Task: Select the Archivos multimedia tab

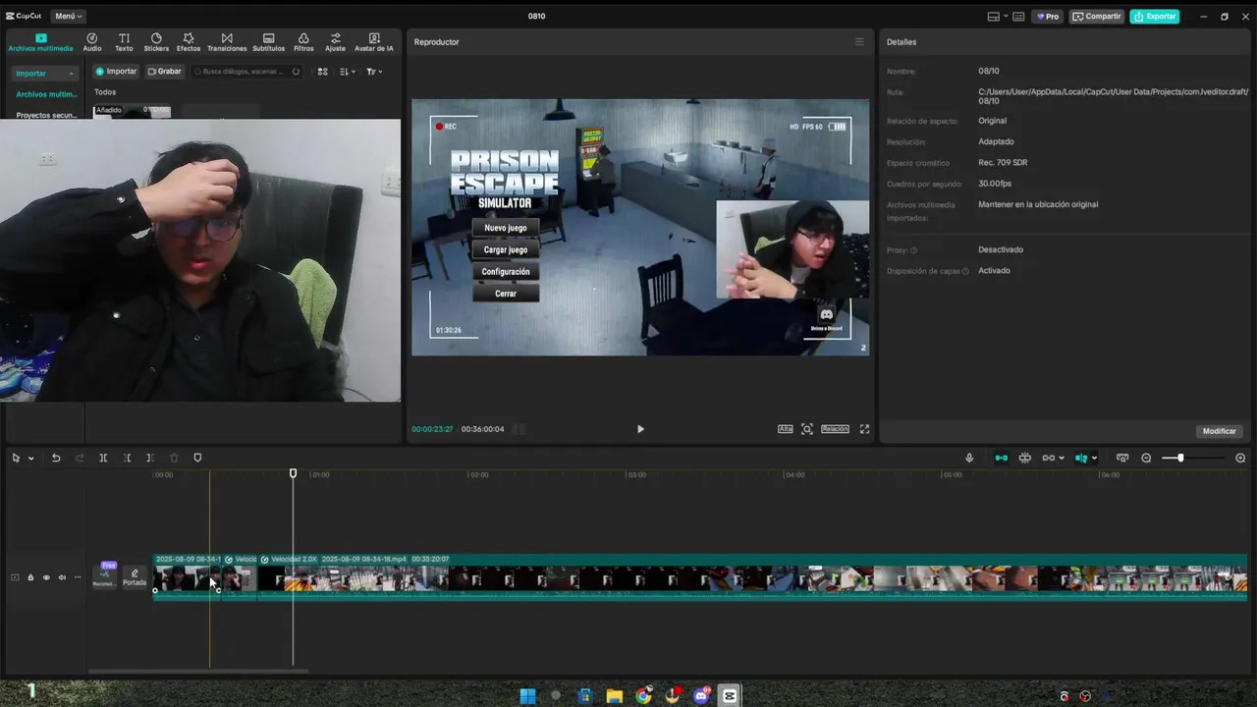Action: pyautogui.click(x=40, y=42)
